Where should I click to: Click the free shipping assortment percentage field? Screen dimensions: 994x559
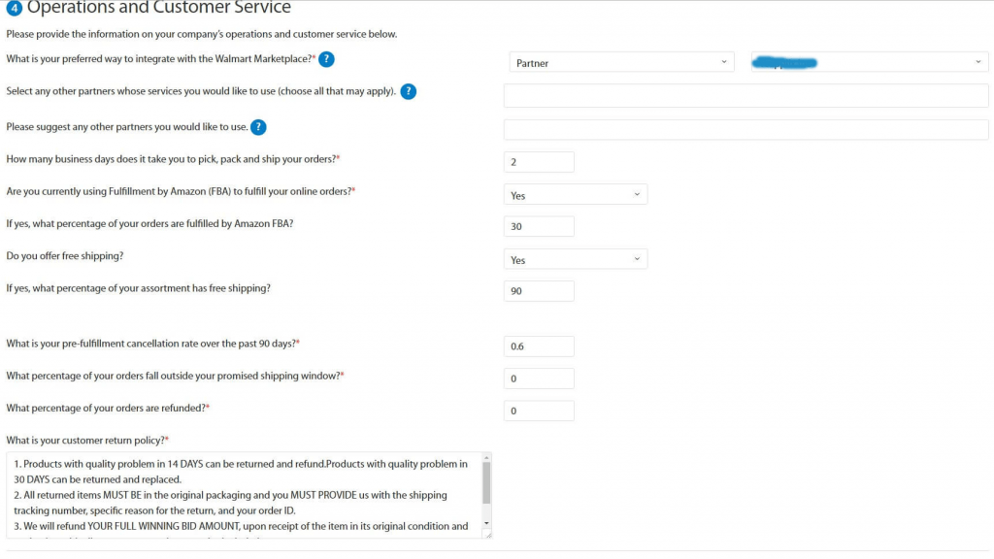[x=539, y=291]
